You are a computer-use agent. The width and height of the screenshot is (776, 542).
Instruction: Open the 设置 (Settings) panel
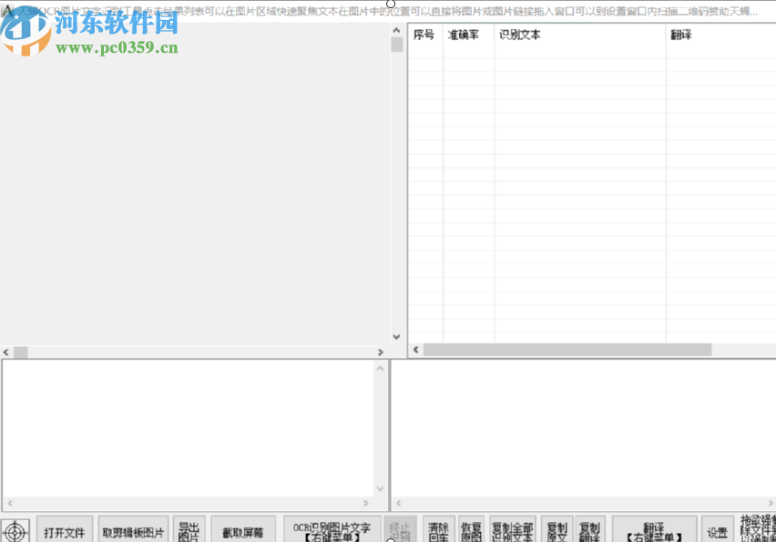tap(719, 530)
